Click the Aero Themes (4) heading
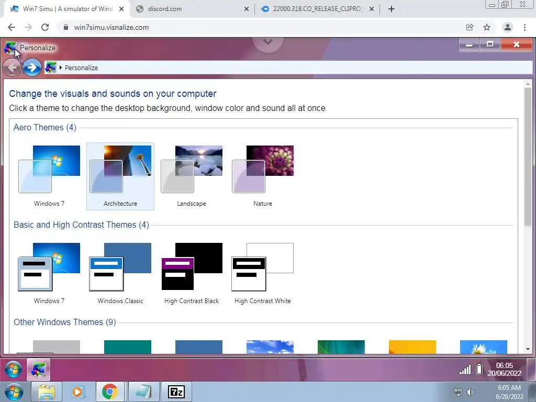Image resolution: width=536 pixels, height=402 pixels. click(45, 127)
